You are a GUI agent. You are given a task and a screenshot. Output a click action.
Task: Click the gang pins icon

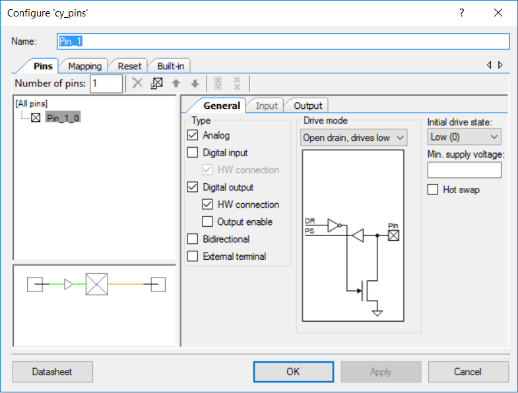coord(218,83)
